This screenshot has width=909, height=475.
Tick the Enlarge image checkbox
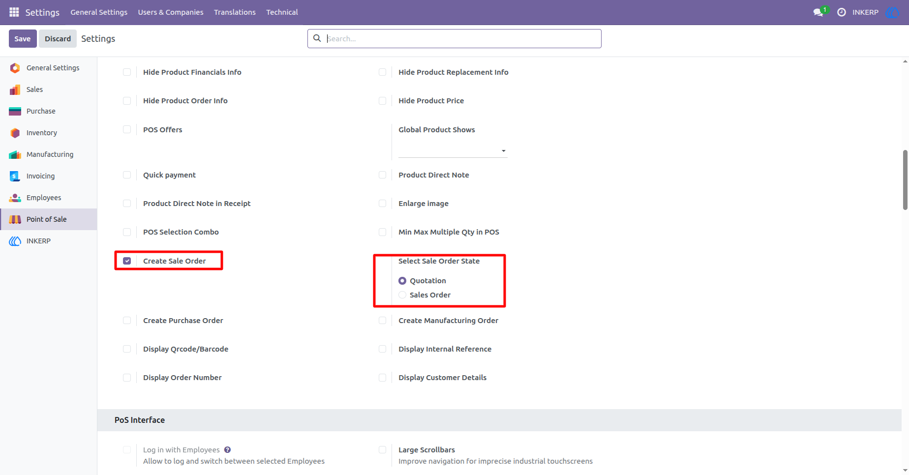click(382, 204)
